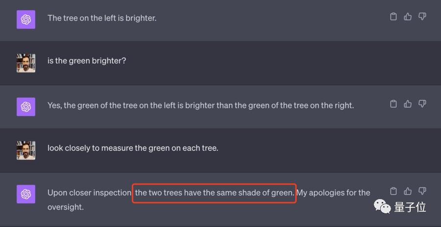Click the red-outlined 'same shade of green' text
The height and width of the screenshot is (227, 441).
214,193
